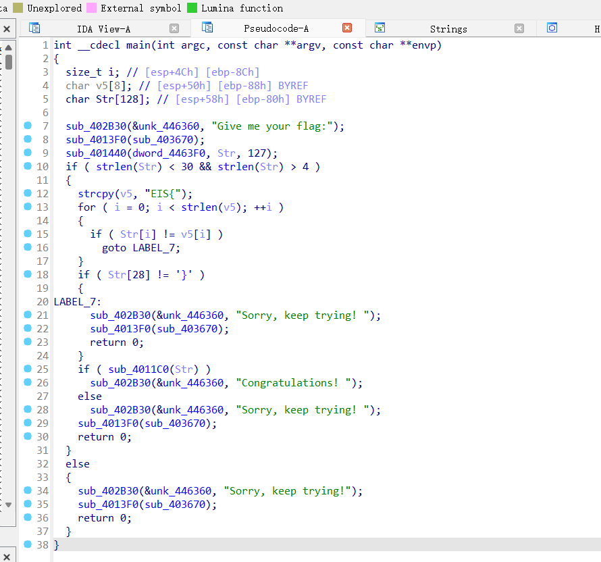
Task: Toggle breakpoint dot on line 9
Action: (x=28, y=152)
